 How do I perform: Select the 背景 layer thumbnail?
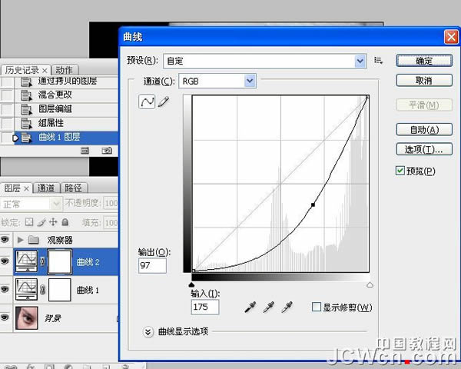pos(27,317)
